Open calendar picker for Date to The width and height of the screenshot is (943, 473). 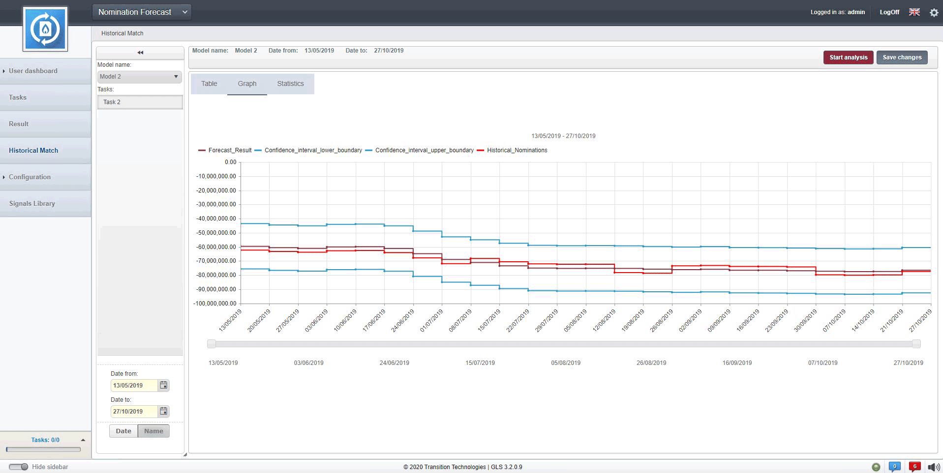coord(164,412)
